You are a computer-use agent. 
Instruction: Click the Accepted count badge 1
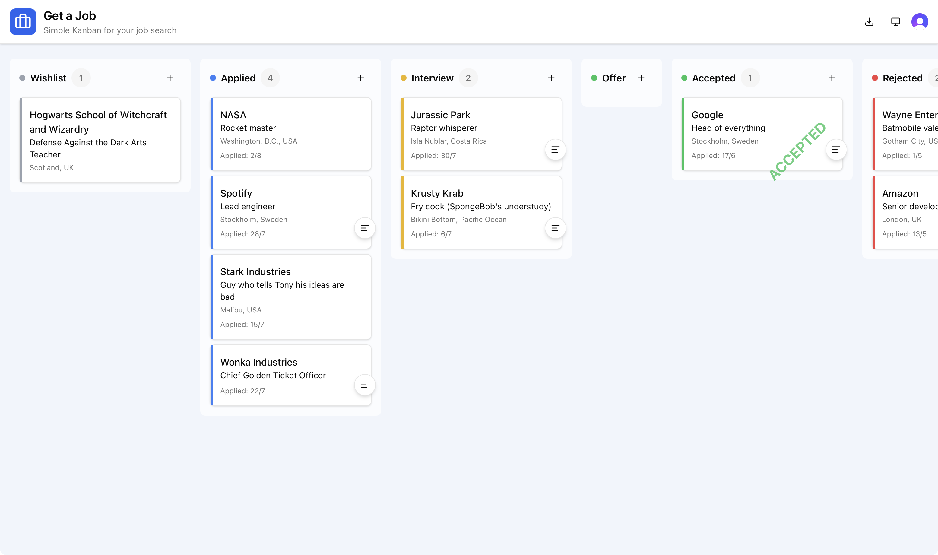750,78
